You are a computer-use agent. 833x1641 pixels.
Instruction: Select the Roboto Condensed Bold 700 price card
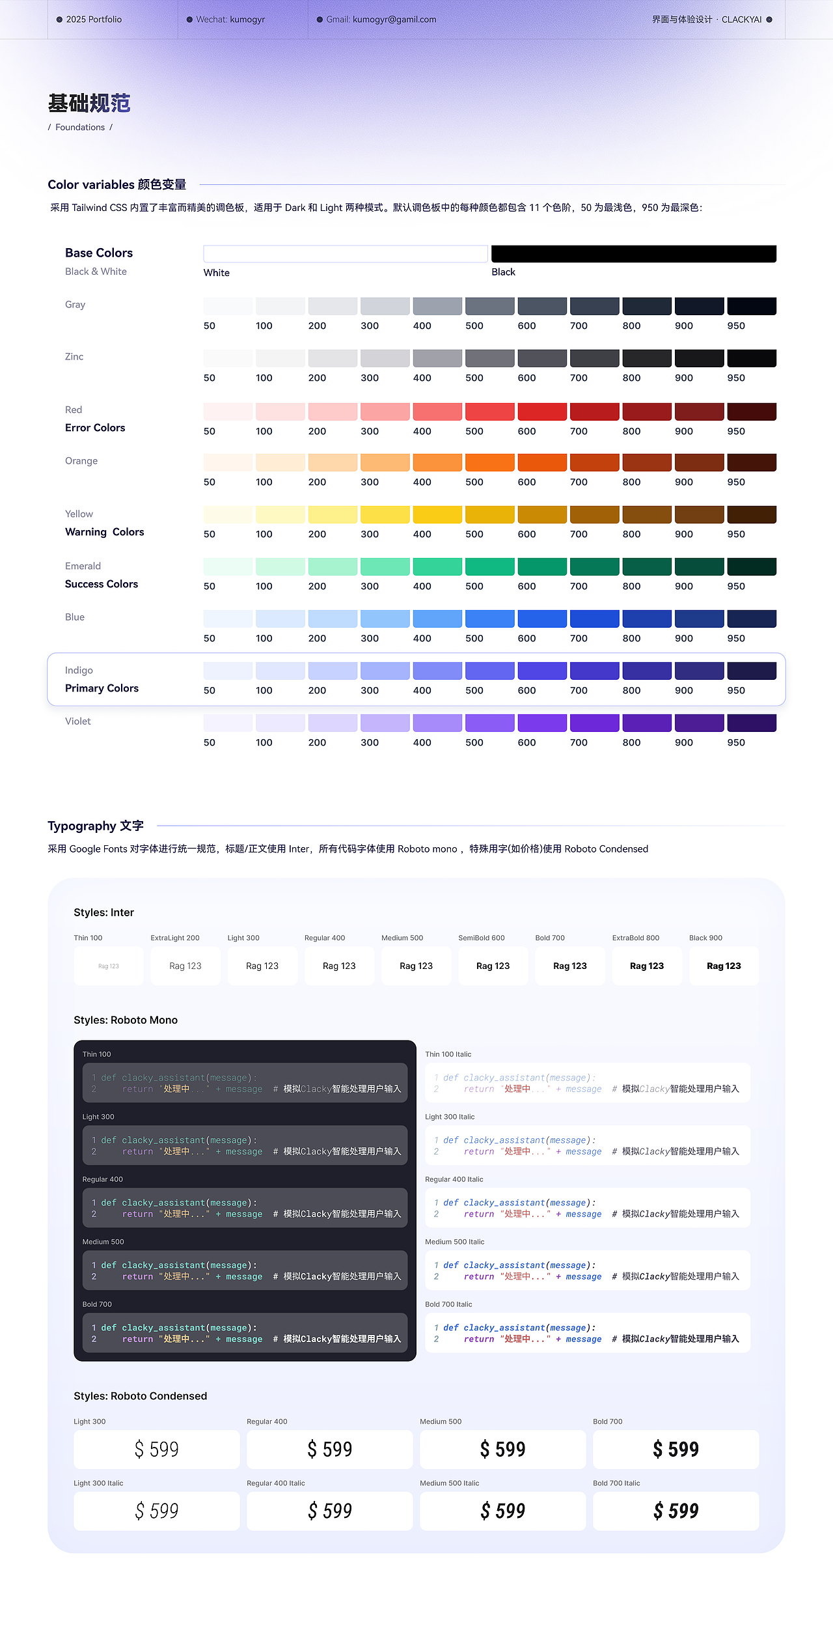click(x=676, y=1450)
